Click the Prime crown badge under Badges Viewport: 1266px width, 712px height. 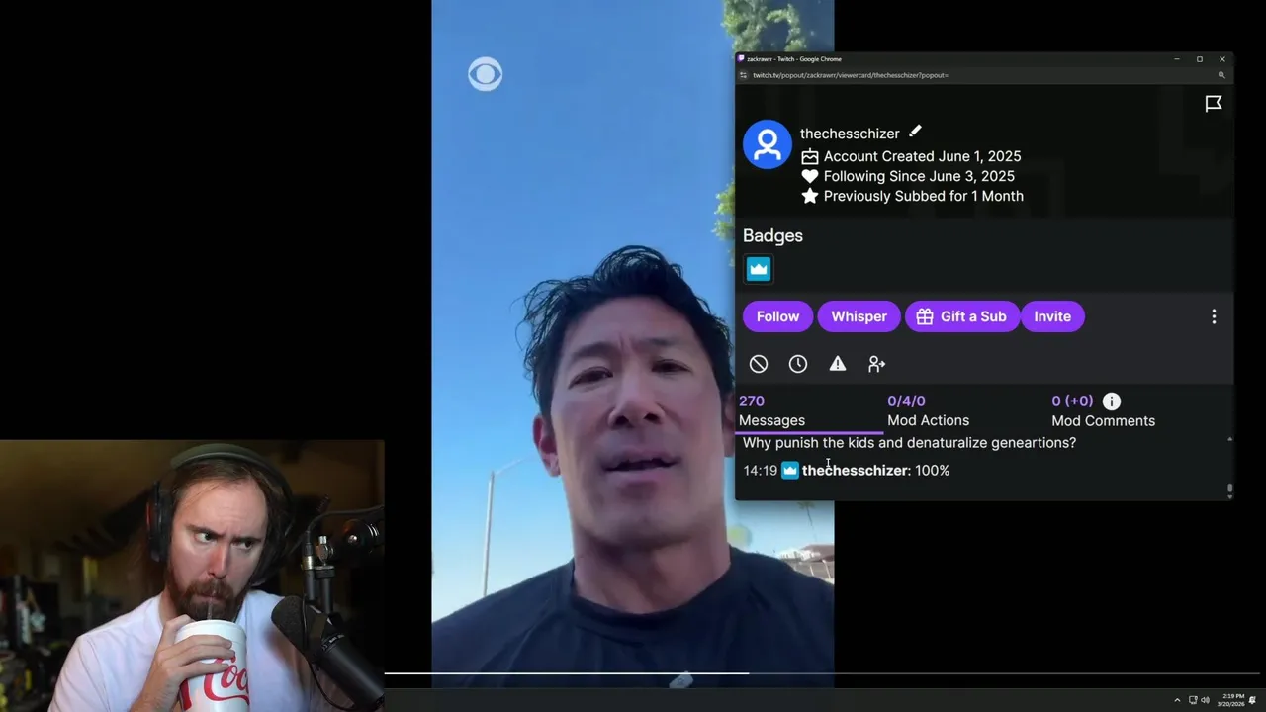(759, 269)
